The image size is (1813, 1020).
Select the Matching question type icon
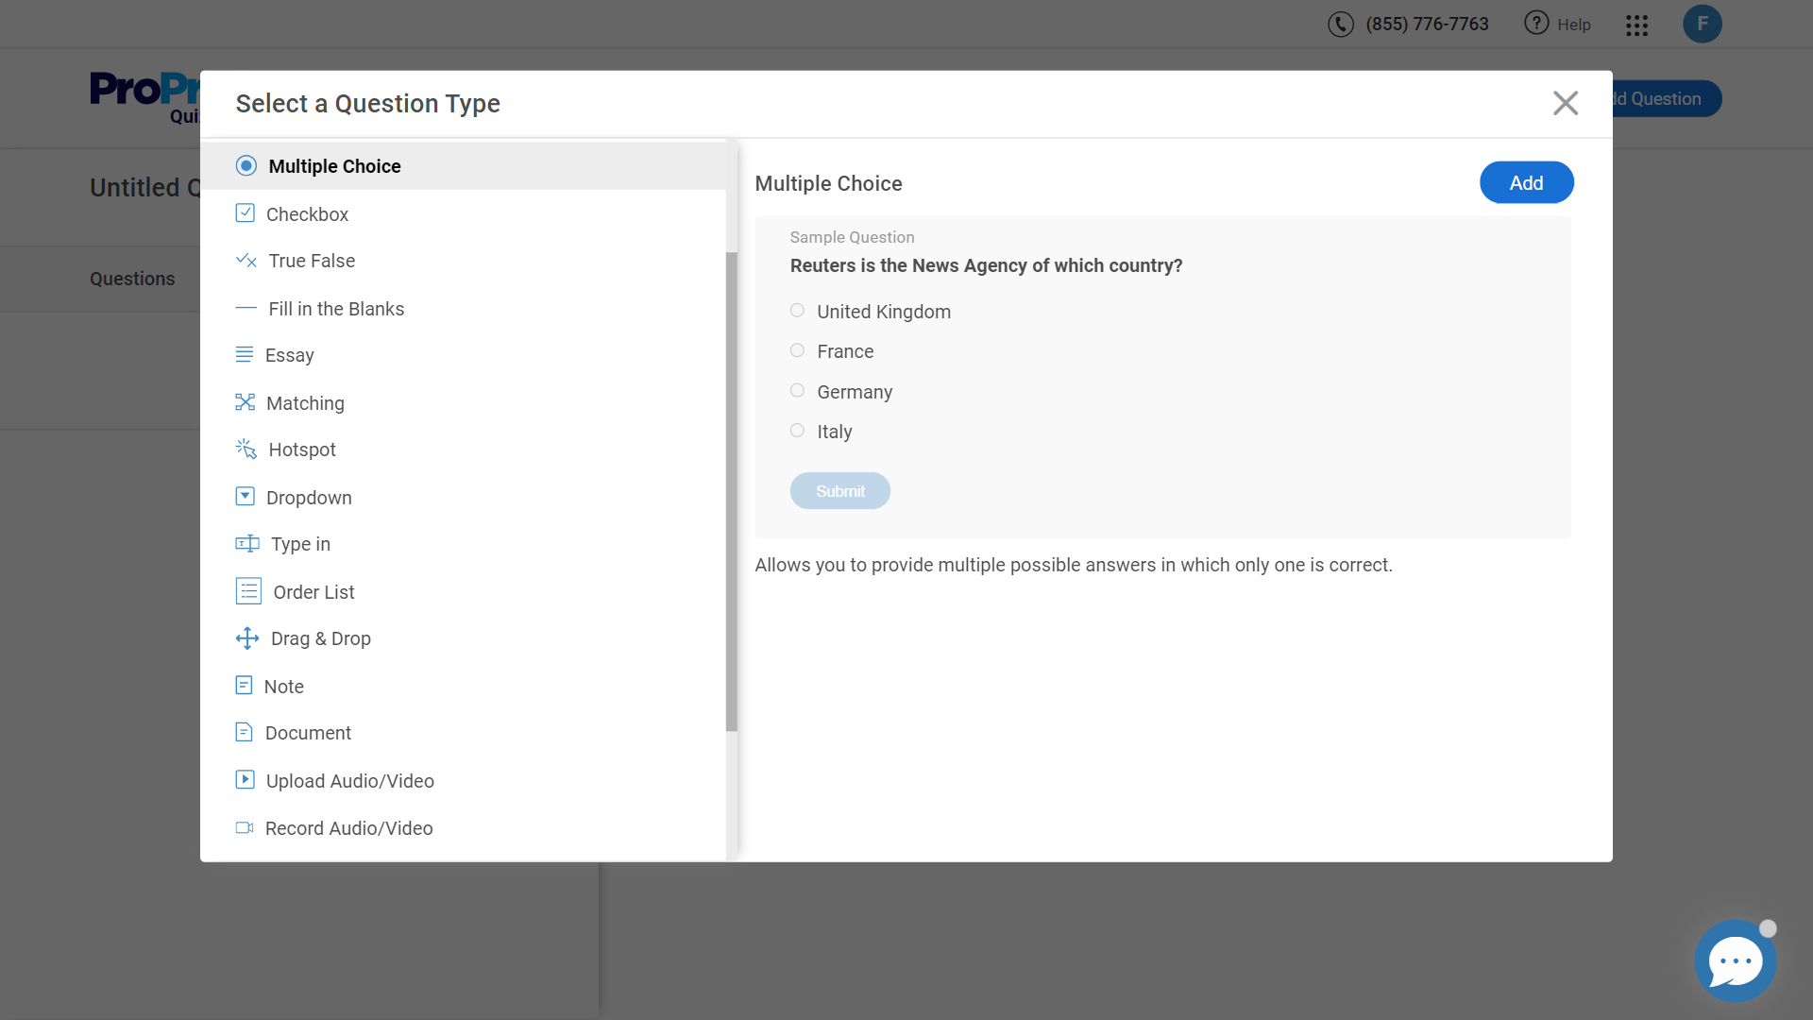pyautogui.click(x=245, y=402)
